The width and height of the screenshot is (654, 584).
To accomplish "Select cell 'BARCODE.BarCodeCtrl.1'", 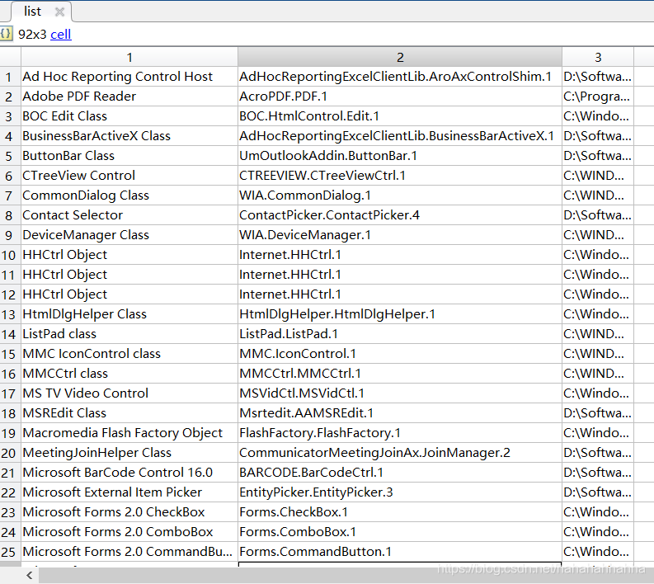I will (400, 473).
